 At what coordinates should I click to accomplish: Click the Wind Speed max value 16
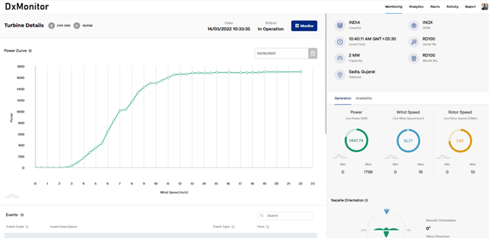click(x=421, y=172)
